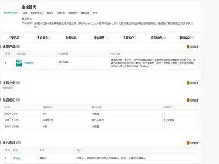
Task: Click the 稳健医疗 green product logo
Action: click(19, 63)
